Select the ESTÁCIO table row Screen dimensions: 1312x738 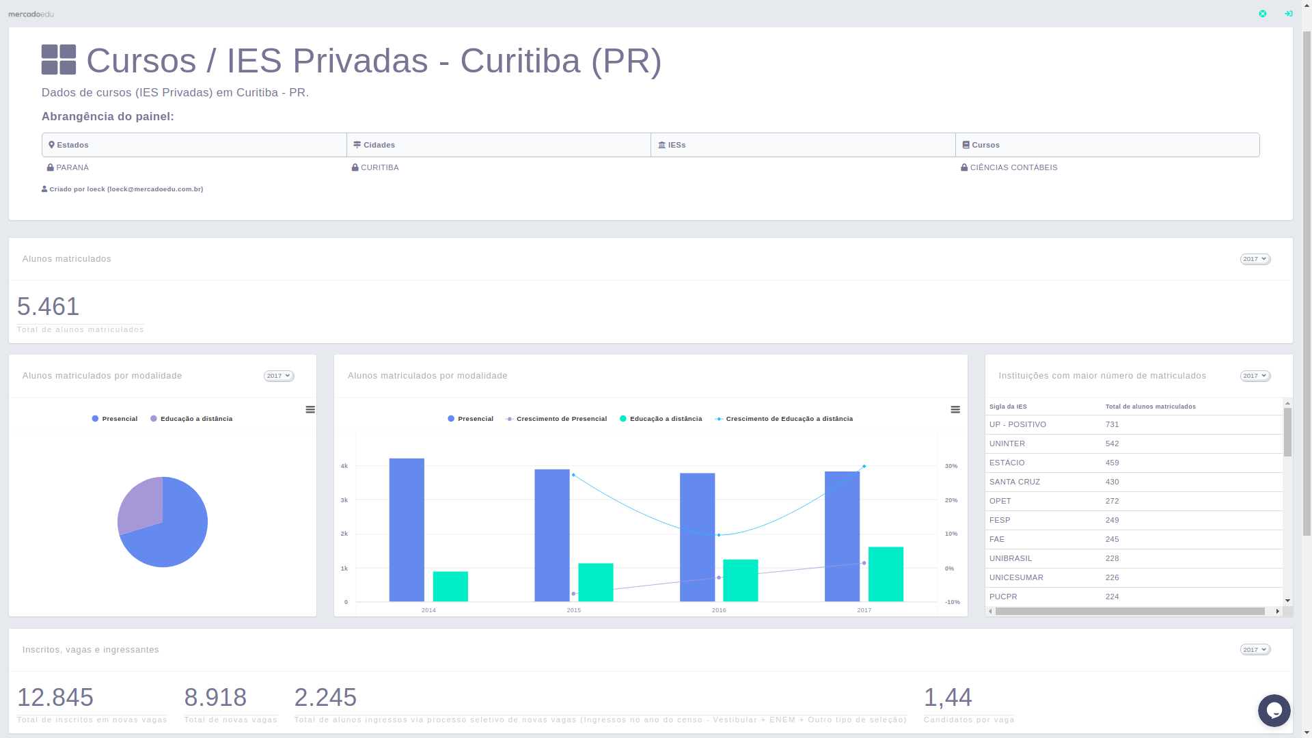tap(1134, 463)
